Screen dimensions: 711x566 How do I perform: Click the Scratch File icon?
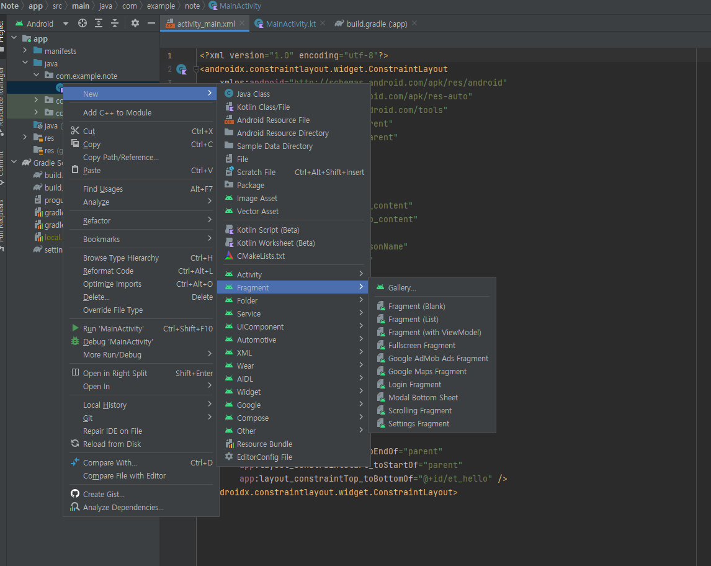pos(229,171)
